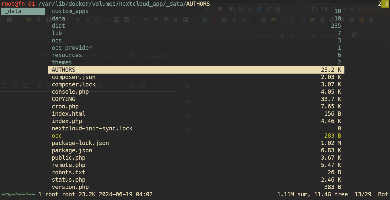The height and width of the screenshot is (200, 390).
Task: Click the console.php file entry
Action: [x=70, y=92]
